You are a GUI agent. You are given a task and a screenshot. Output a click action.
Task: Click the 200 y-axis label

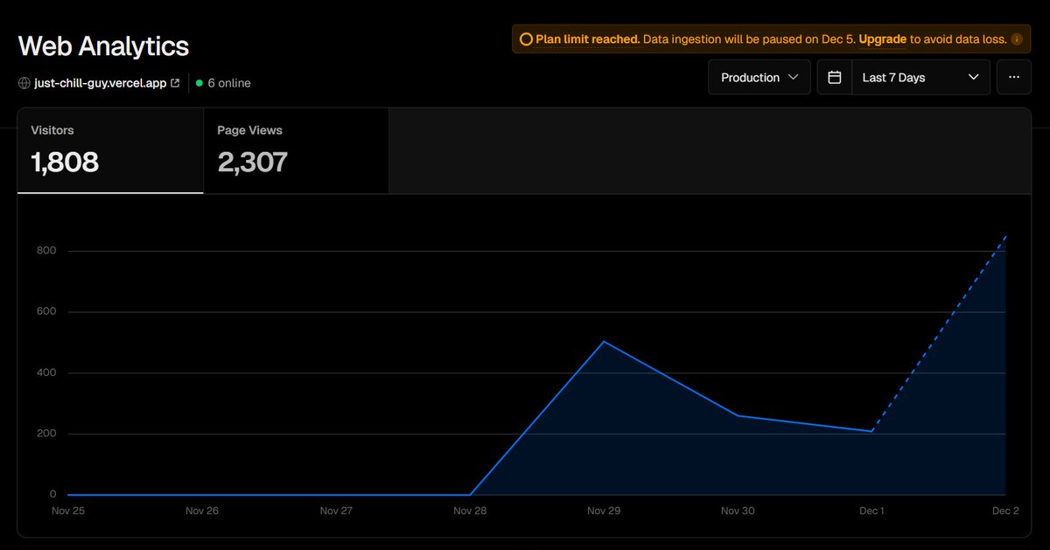coord(46,434)
